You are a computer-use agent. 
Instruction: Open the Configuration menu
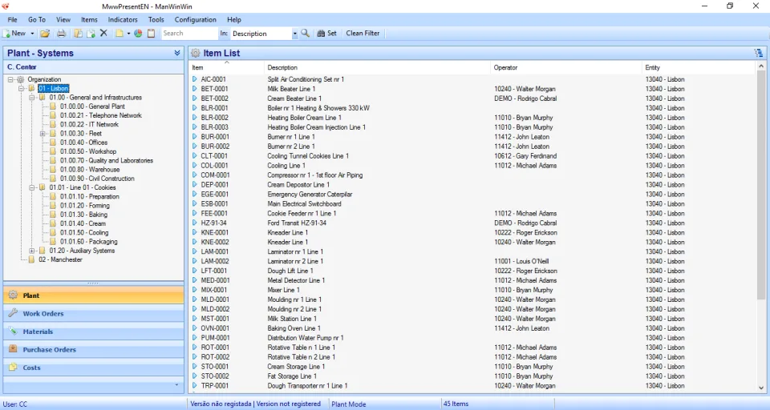pyautogui.click(x=196, y=19)
